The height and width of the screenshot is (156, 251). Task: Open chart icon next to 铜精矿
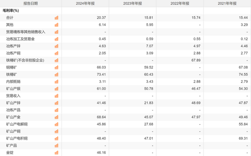pyautogui.click(x=56, y=67)
